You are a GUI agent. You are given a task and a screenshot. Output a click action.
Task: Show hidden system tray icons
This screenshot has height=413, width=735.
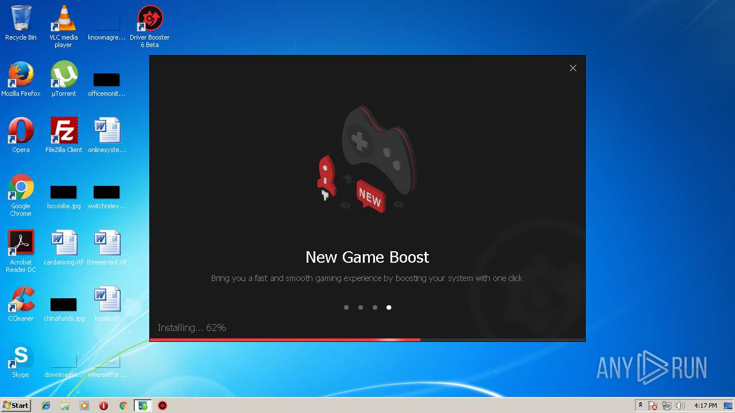click(x=640, y=406)
